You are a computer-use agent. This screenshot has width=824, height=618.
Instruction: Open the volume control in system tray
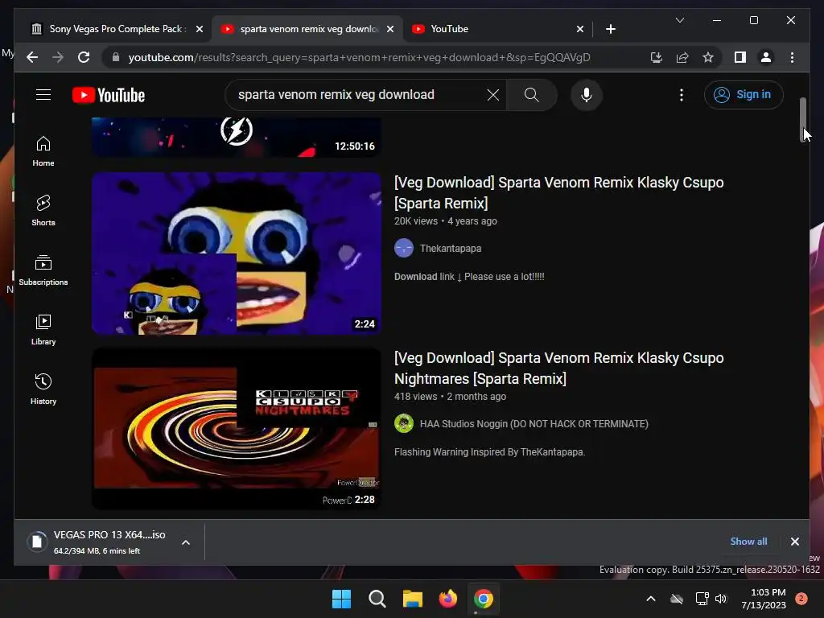click(x=721, y=599)
